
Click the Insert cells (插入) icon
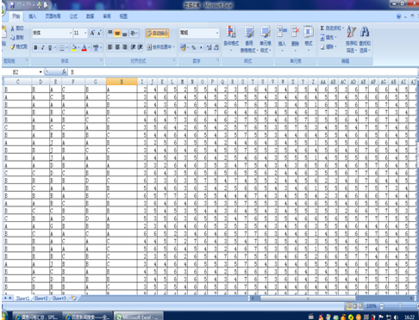click(282, 32)
